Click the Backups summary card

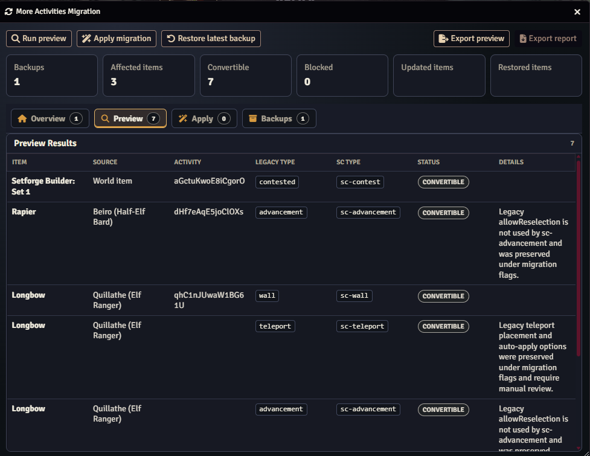click(x=52, y=75)
